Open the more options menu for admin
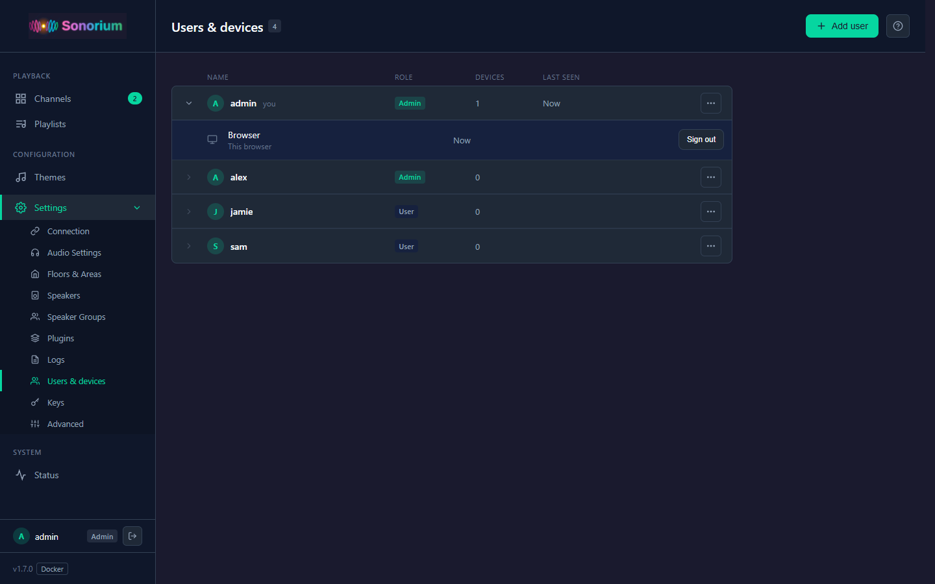 (711, 103)
